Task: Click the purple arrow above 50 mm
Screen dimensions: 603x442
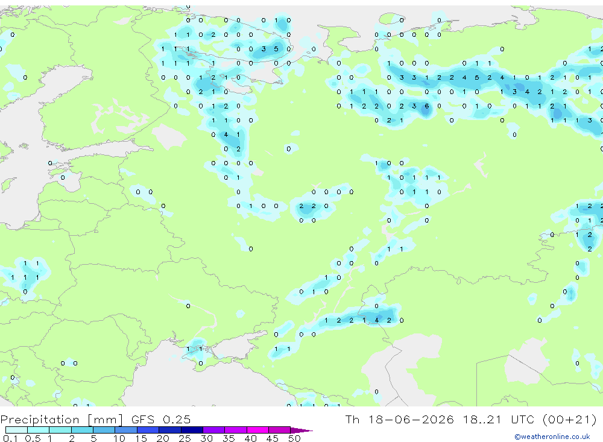Action: tap(301, 430)
